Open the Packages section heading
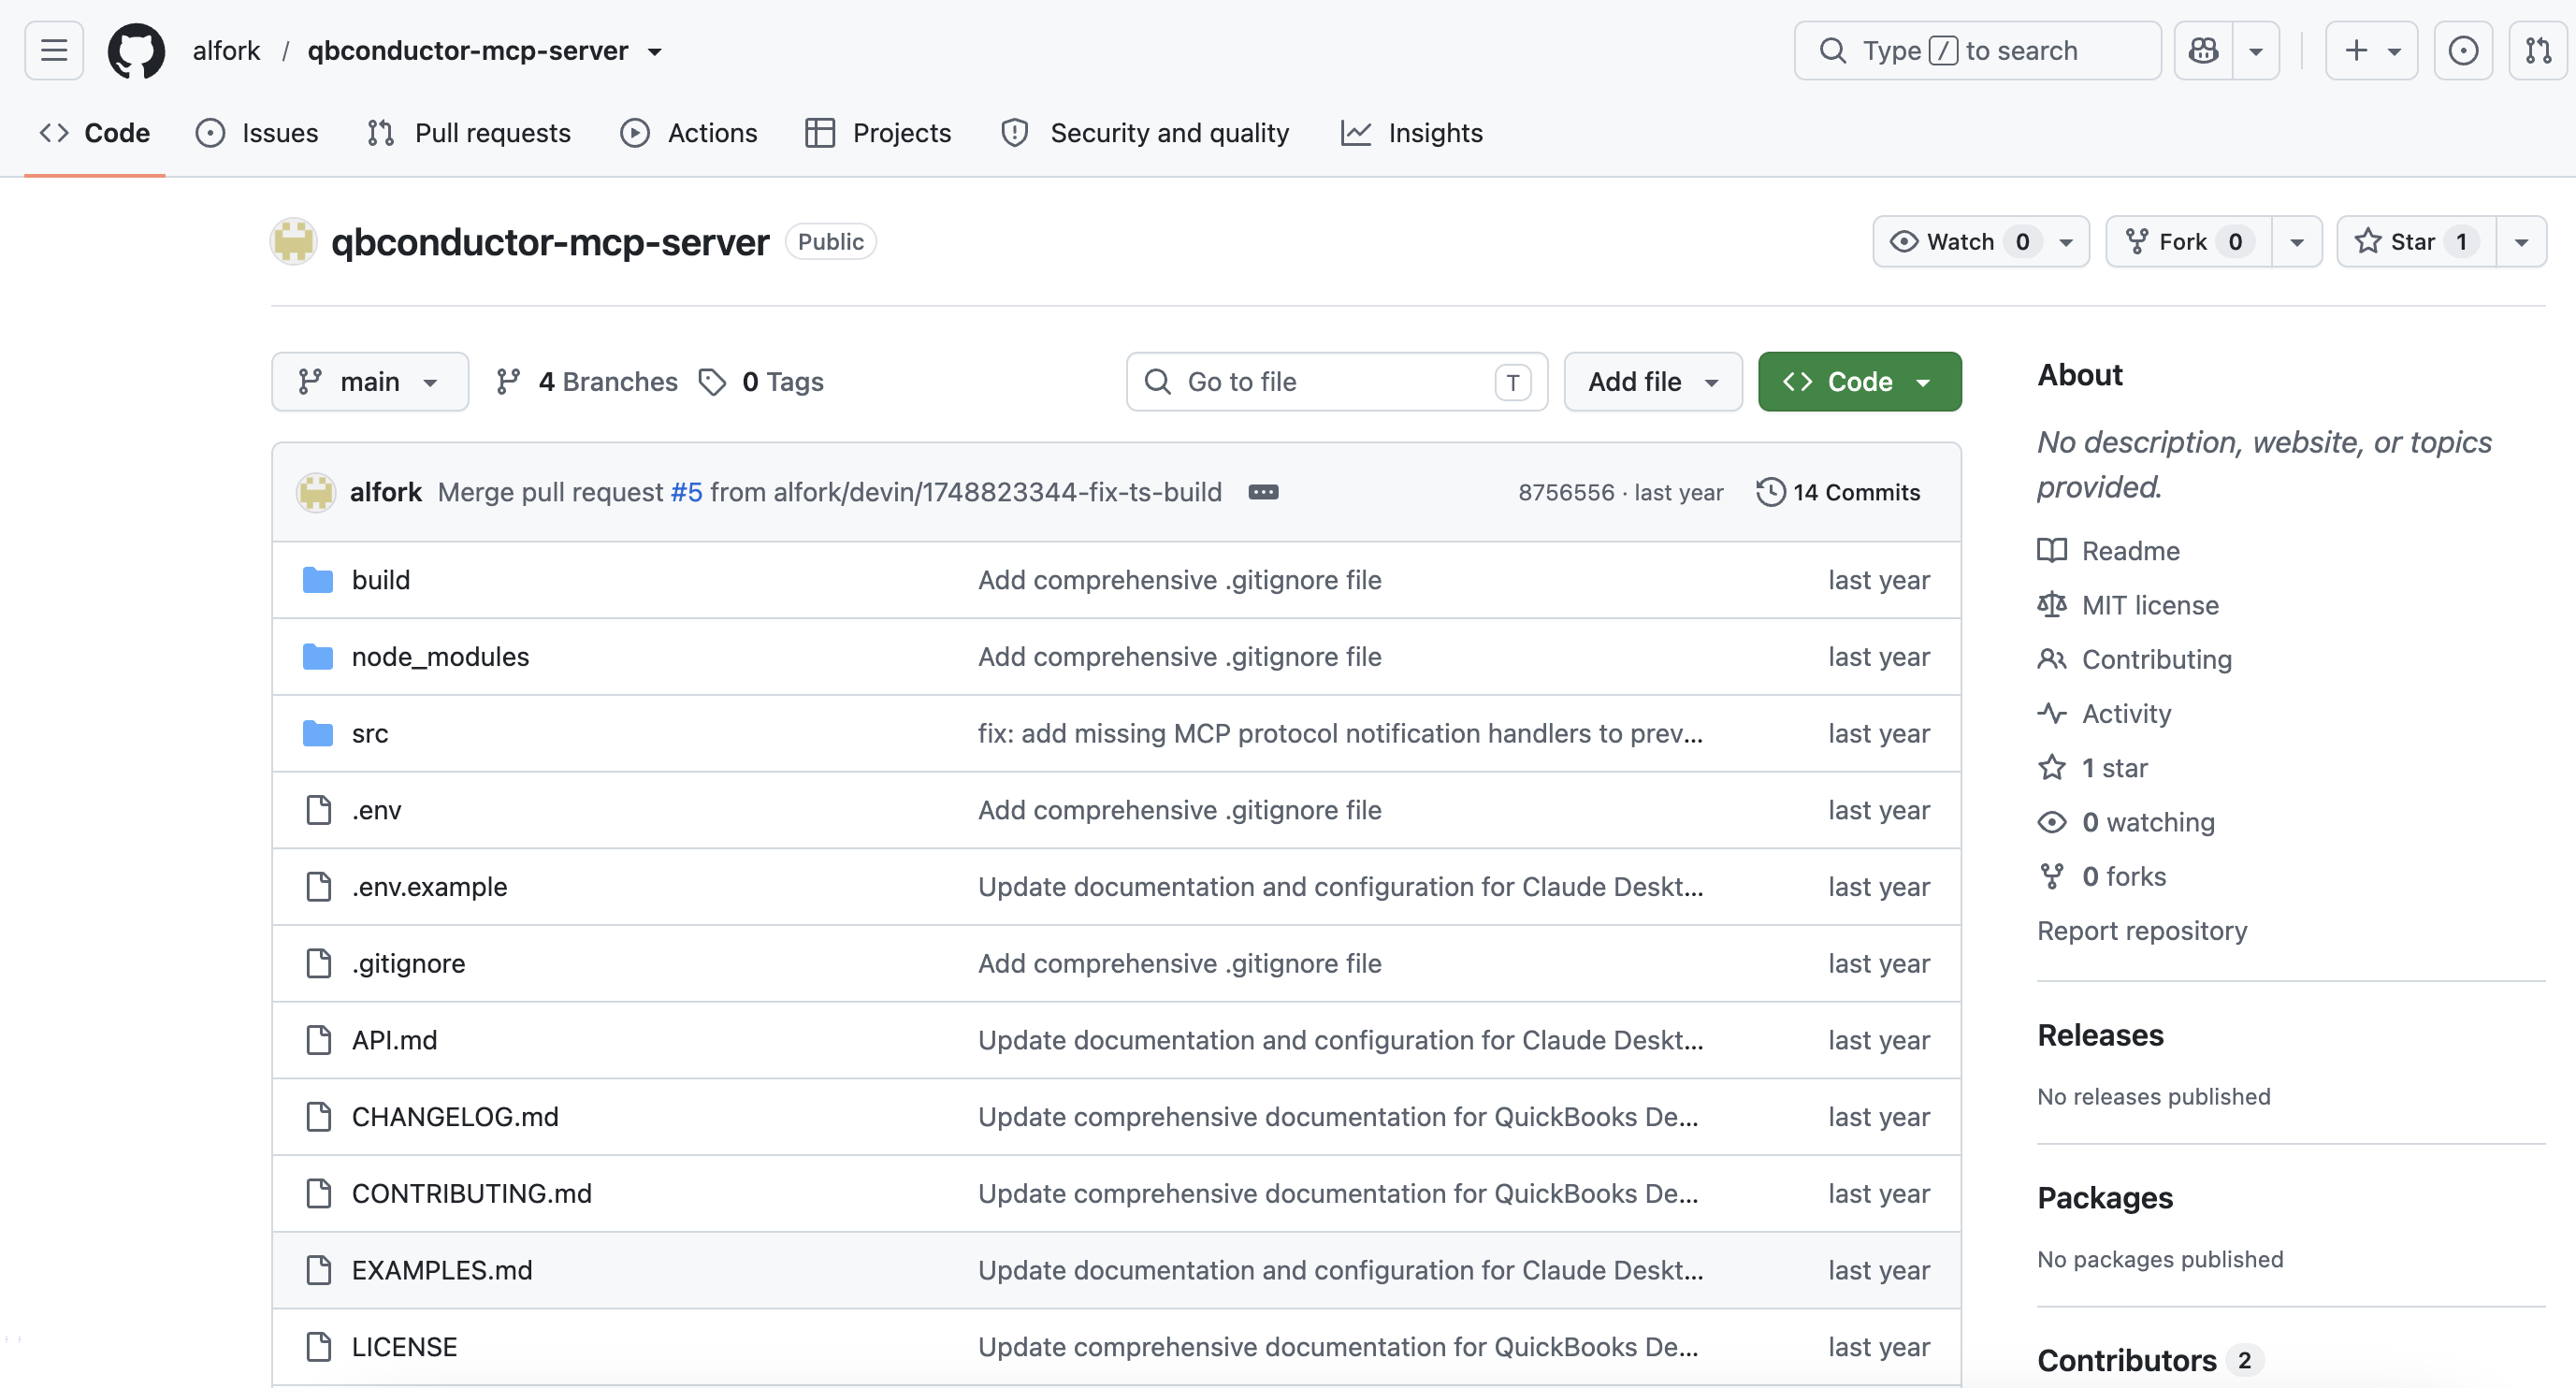Screen dimensions: 2576x1388 tap(2105, 1198)
